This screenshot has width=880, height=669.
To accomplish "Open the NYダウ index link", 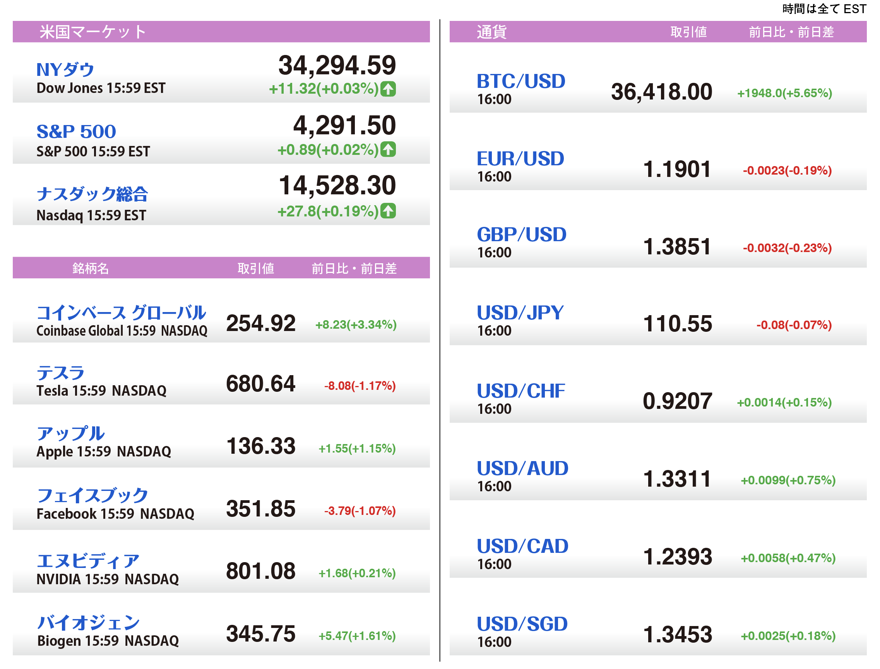I will point(65,70).
